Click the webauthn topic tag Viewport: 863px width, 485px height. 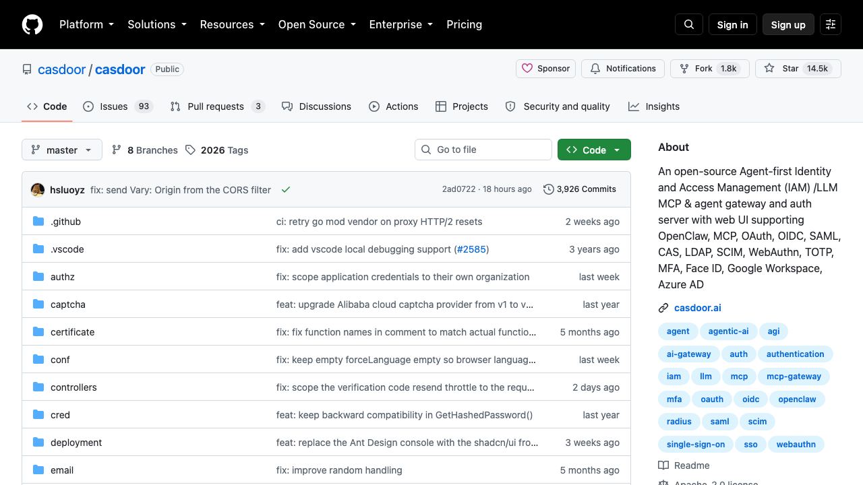(796, 445)
